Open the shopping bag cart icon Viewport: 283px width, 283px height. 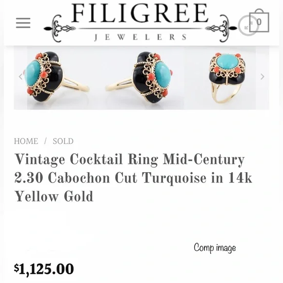pyautogui.click(x=259, y=20)
